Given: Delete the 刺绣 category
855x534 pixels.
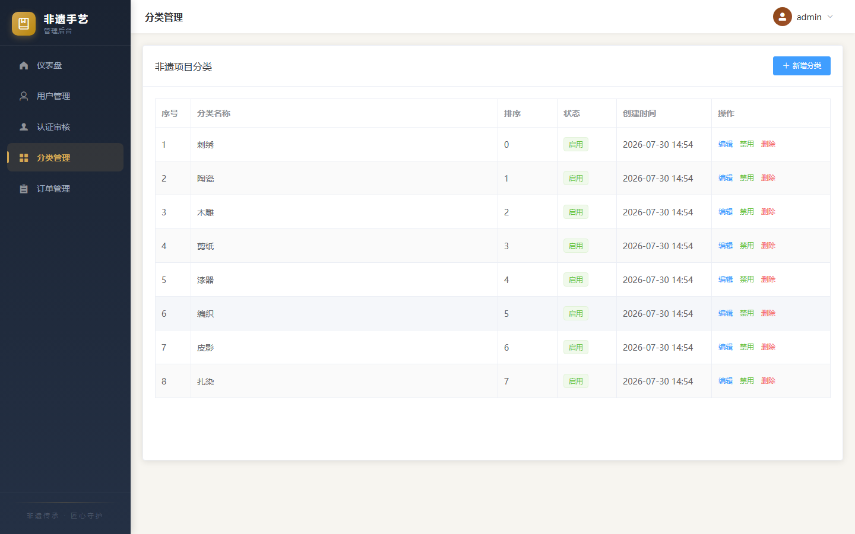Looking at the screenshot, I should pos(768,144).
